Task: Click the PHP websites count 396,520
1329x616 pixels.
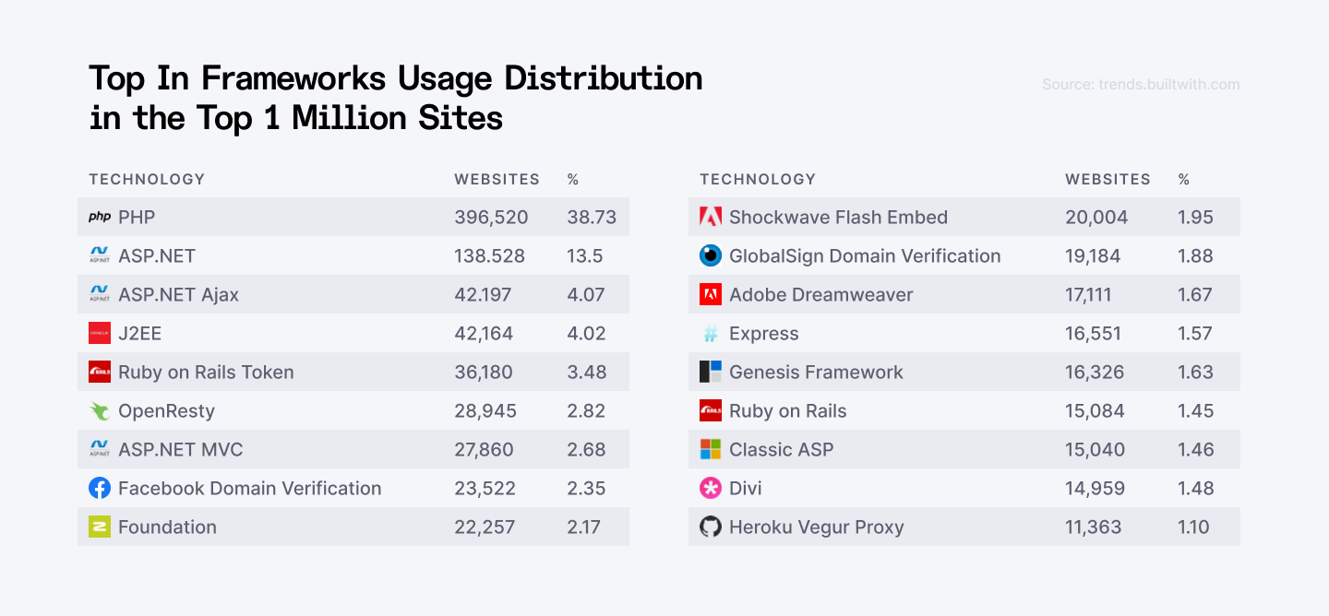Action: 491,218
